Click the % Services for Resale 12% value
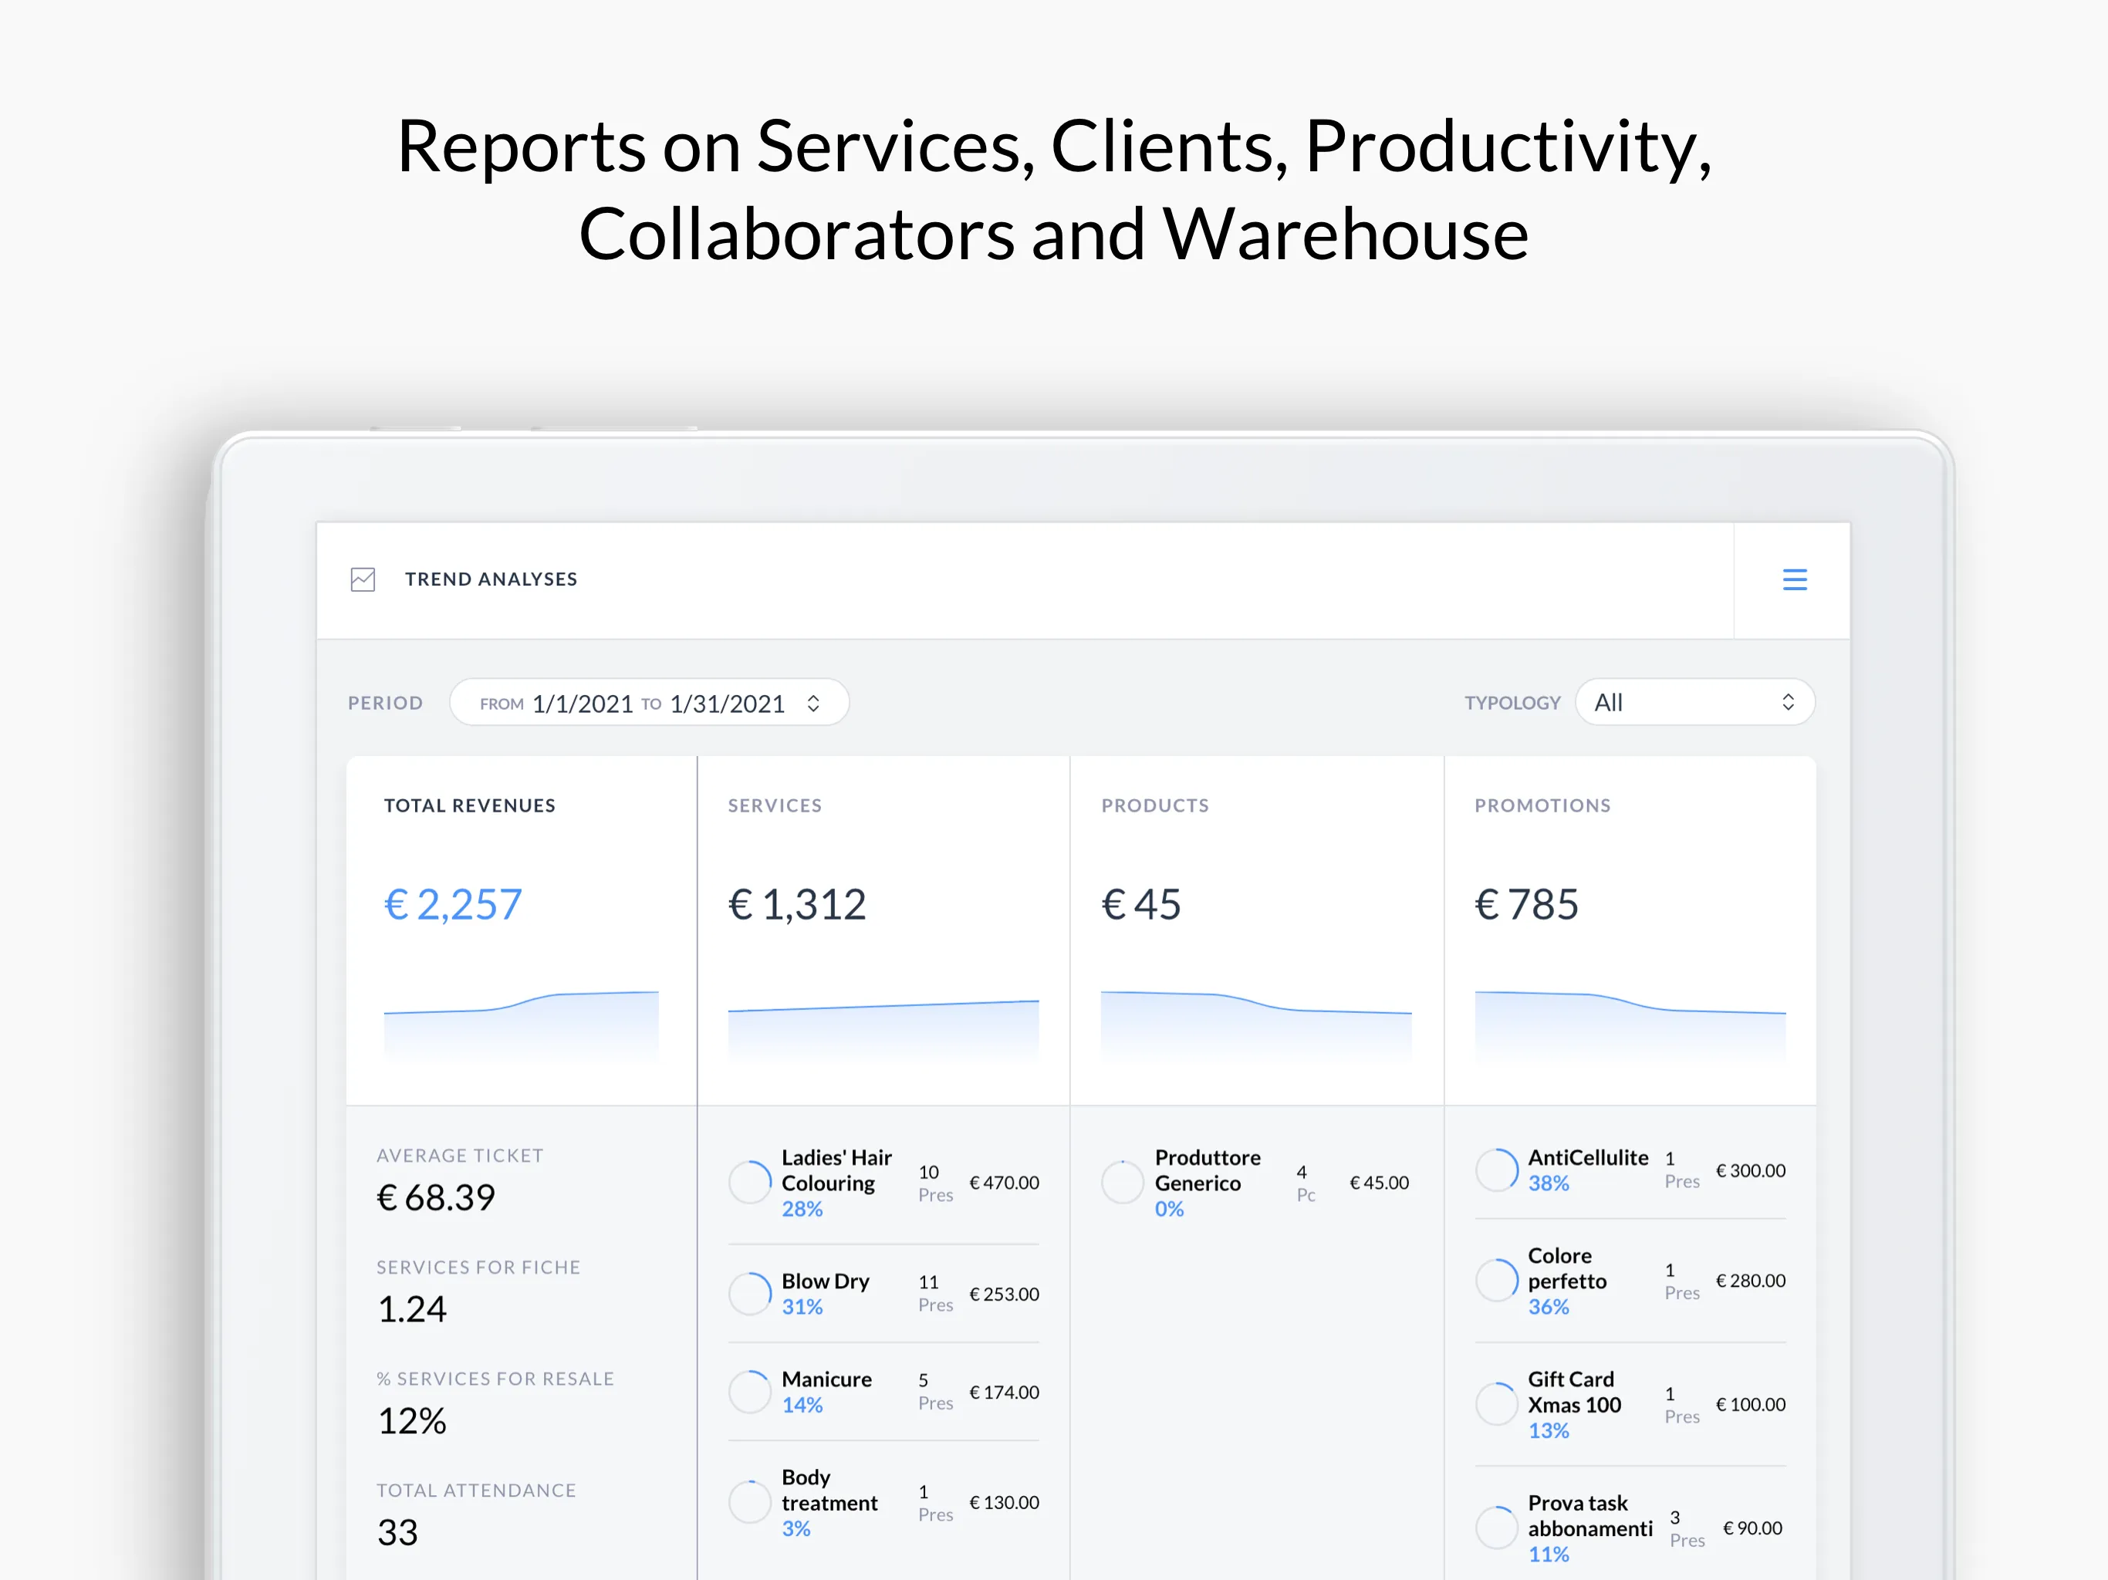This screenshot has width=2108, height=1580. point(412,1421)
